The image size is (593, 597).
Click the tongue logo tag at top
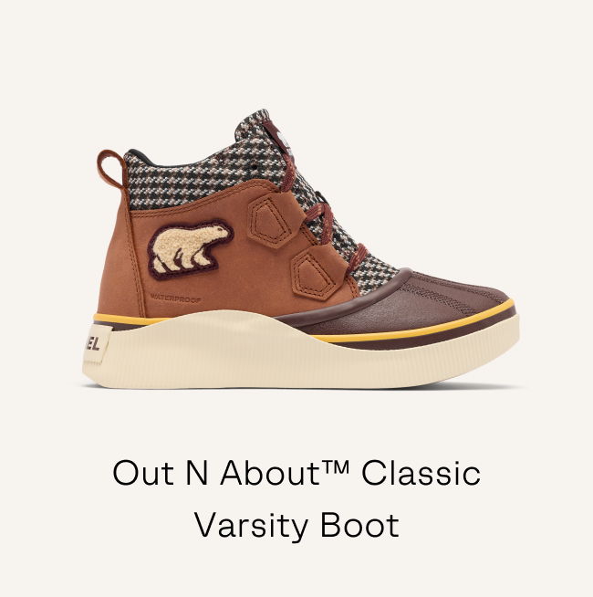point(278,138)
